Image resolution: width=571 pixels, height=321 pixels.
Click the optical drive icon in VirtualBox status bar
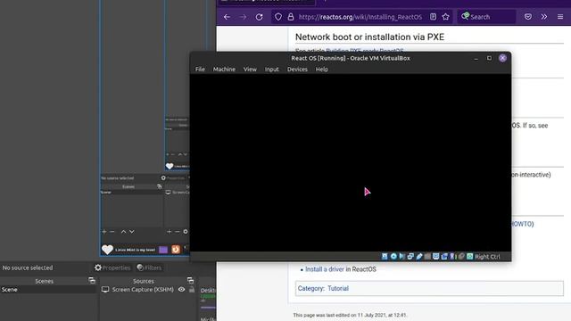393,256
